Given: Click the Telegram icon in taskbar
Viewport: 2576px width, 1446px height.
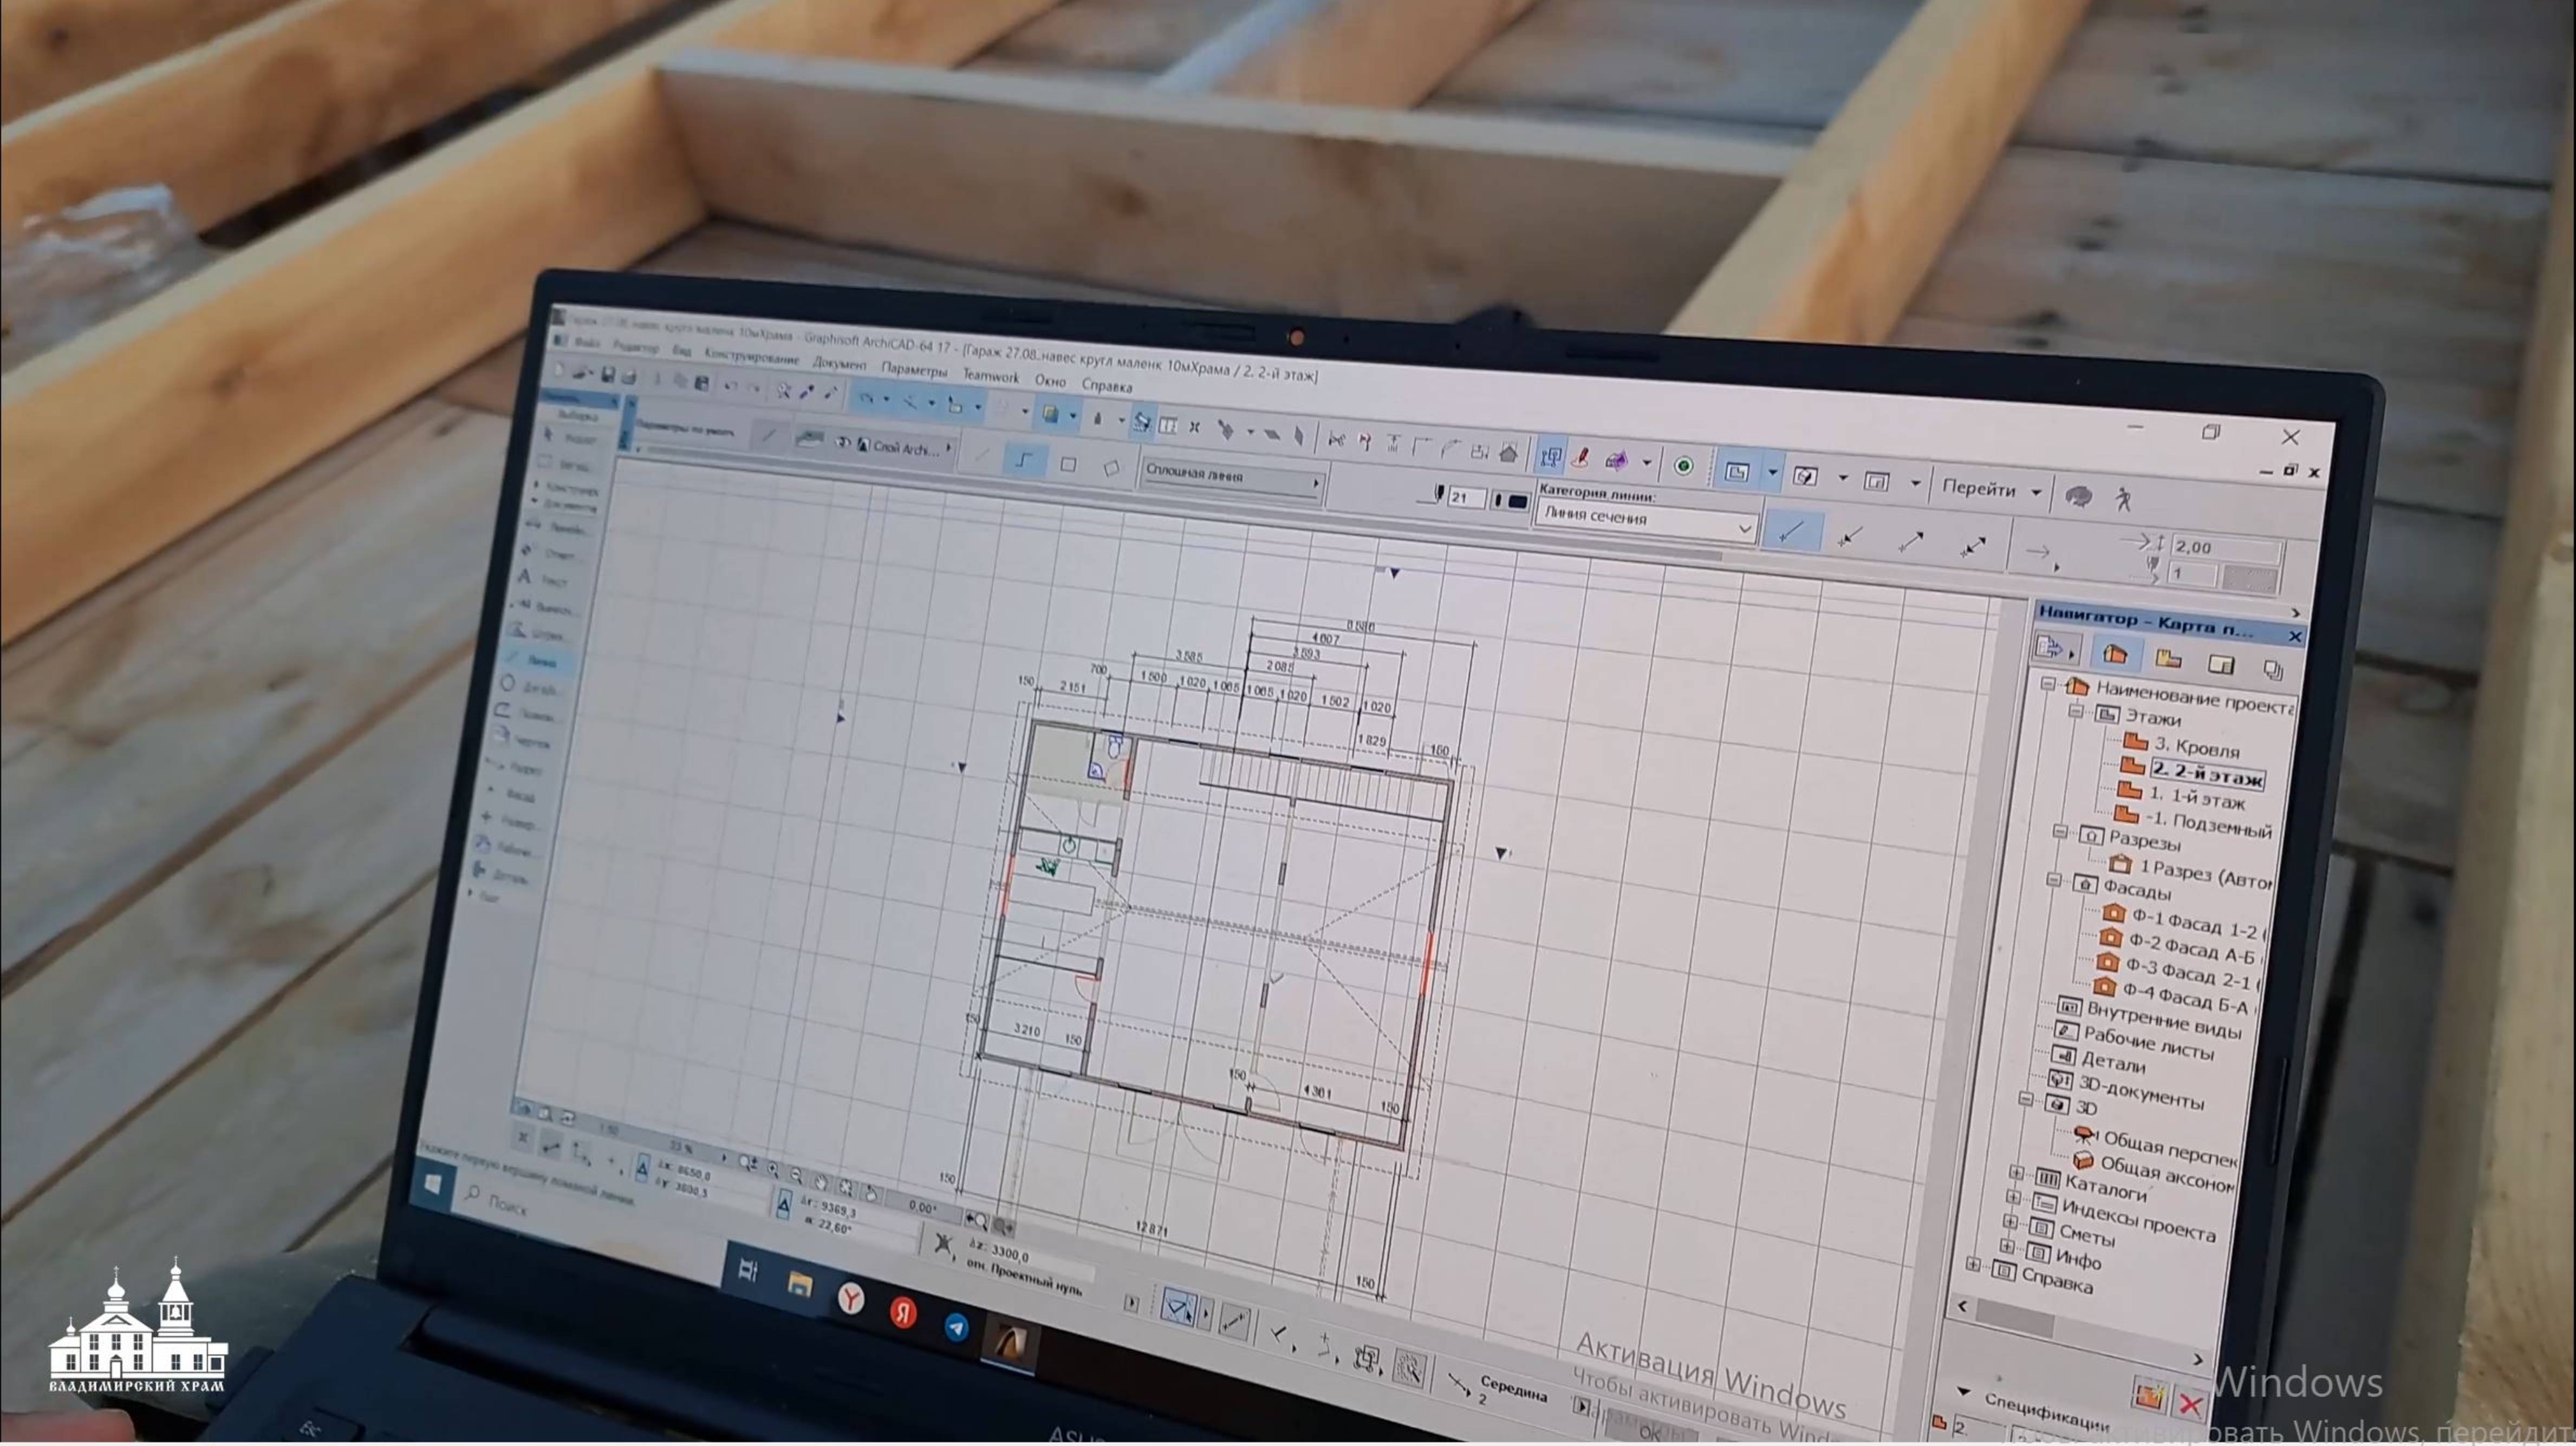Looking at the screenshot, I should click(x=956, y=1327).
